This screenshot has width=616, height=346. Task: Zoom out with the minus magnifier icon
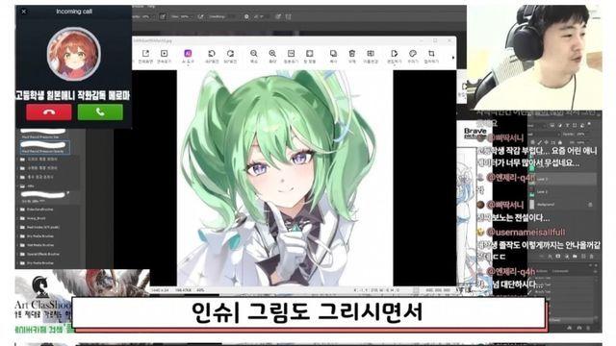(x=254, y=56)
